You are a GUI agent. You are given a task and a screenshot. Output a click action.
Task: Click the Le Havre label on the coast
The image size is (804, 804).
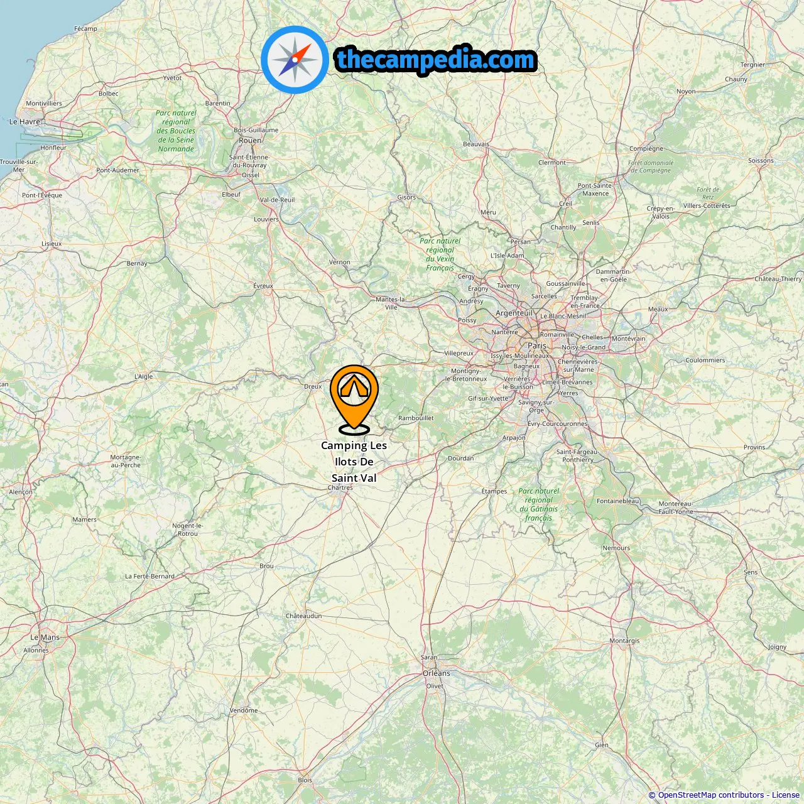(x=24, y=122)
